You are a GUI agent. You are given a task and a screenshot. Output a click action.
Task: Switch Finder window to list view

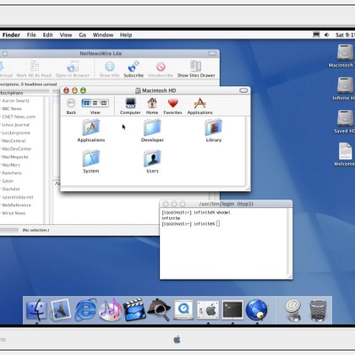(96, 103)
